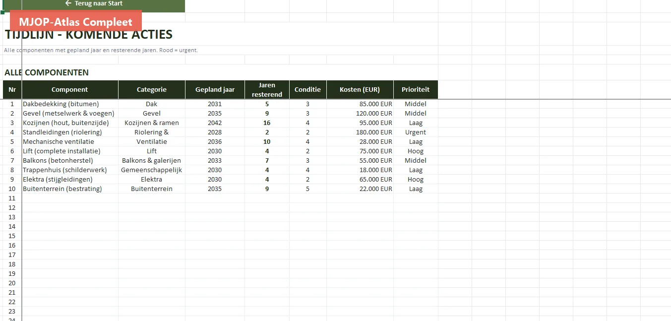
Task: Select the 16 years remaining cell
Action: [x=267, y=123]
